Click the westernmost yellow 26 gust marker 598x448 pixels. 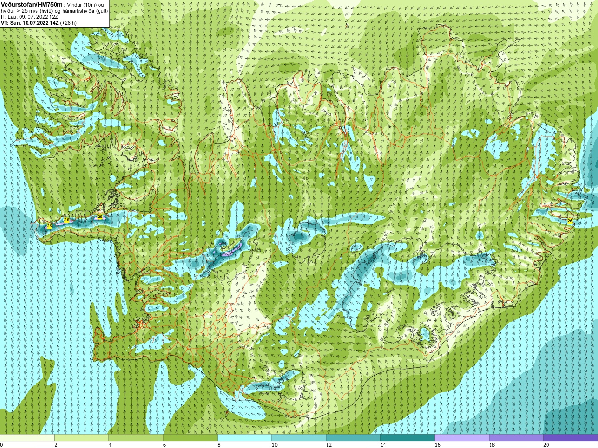click(x=50, y=226)
